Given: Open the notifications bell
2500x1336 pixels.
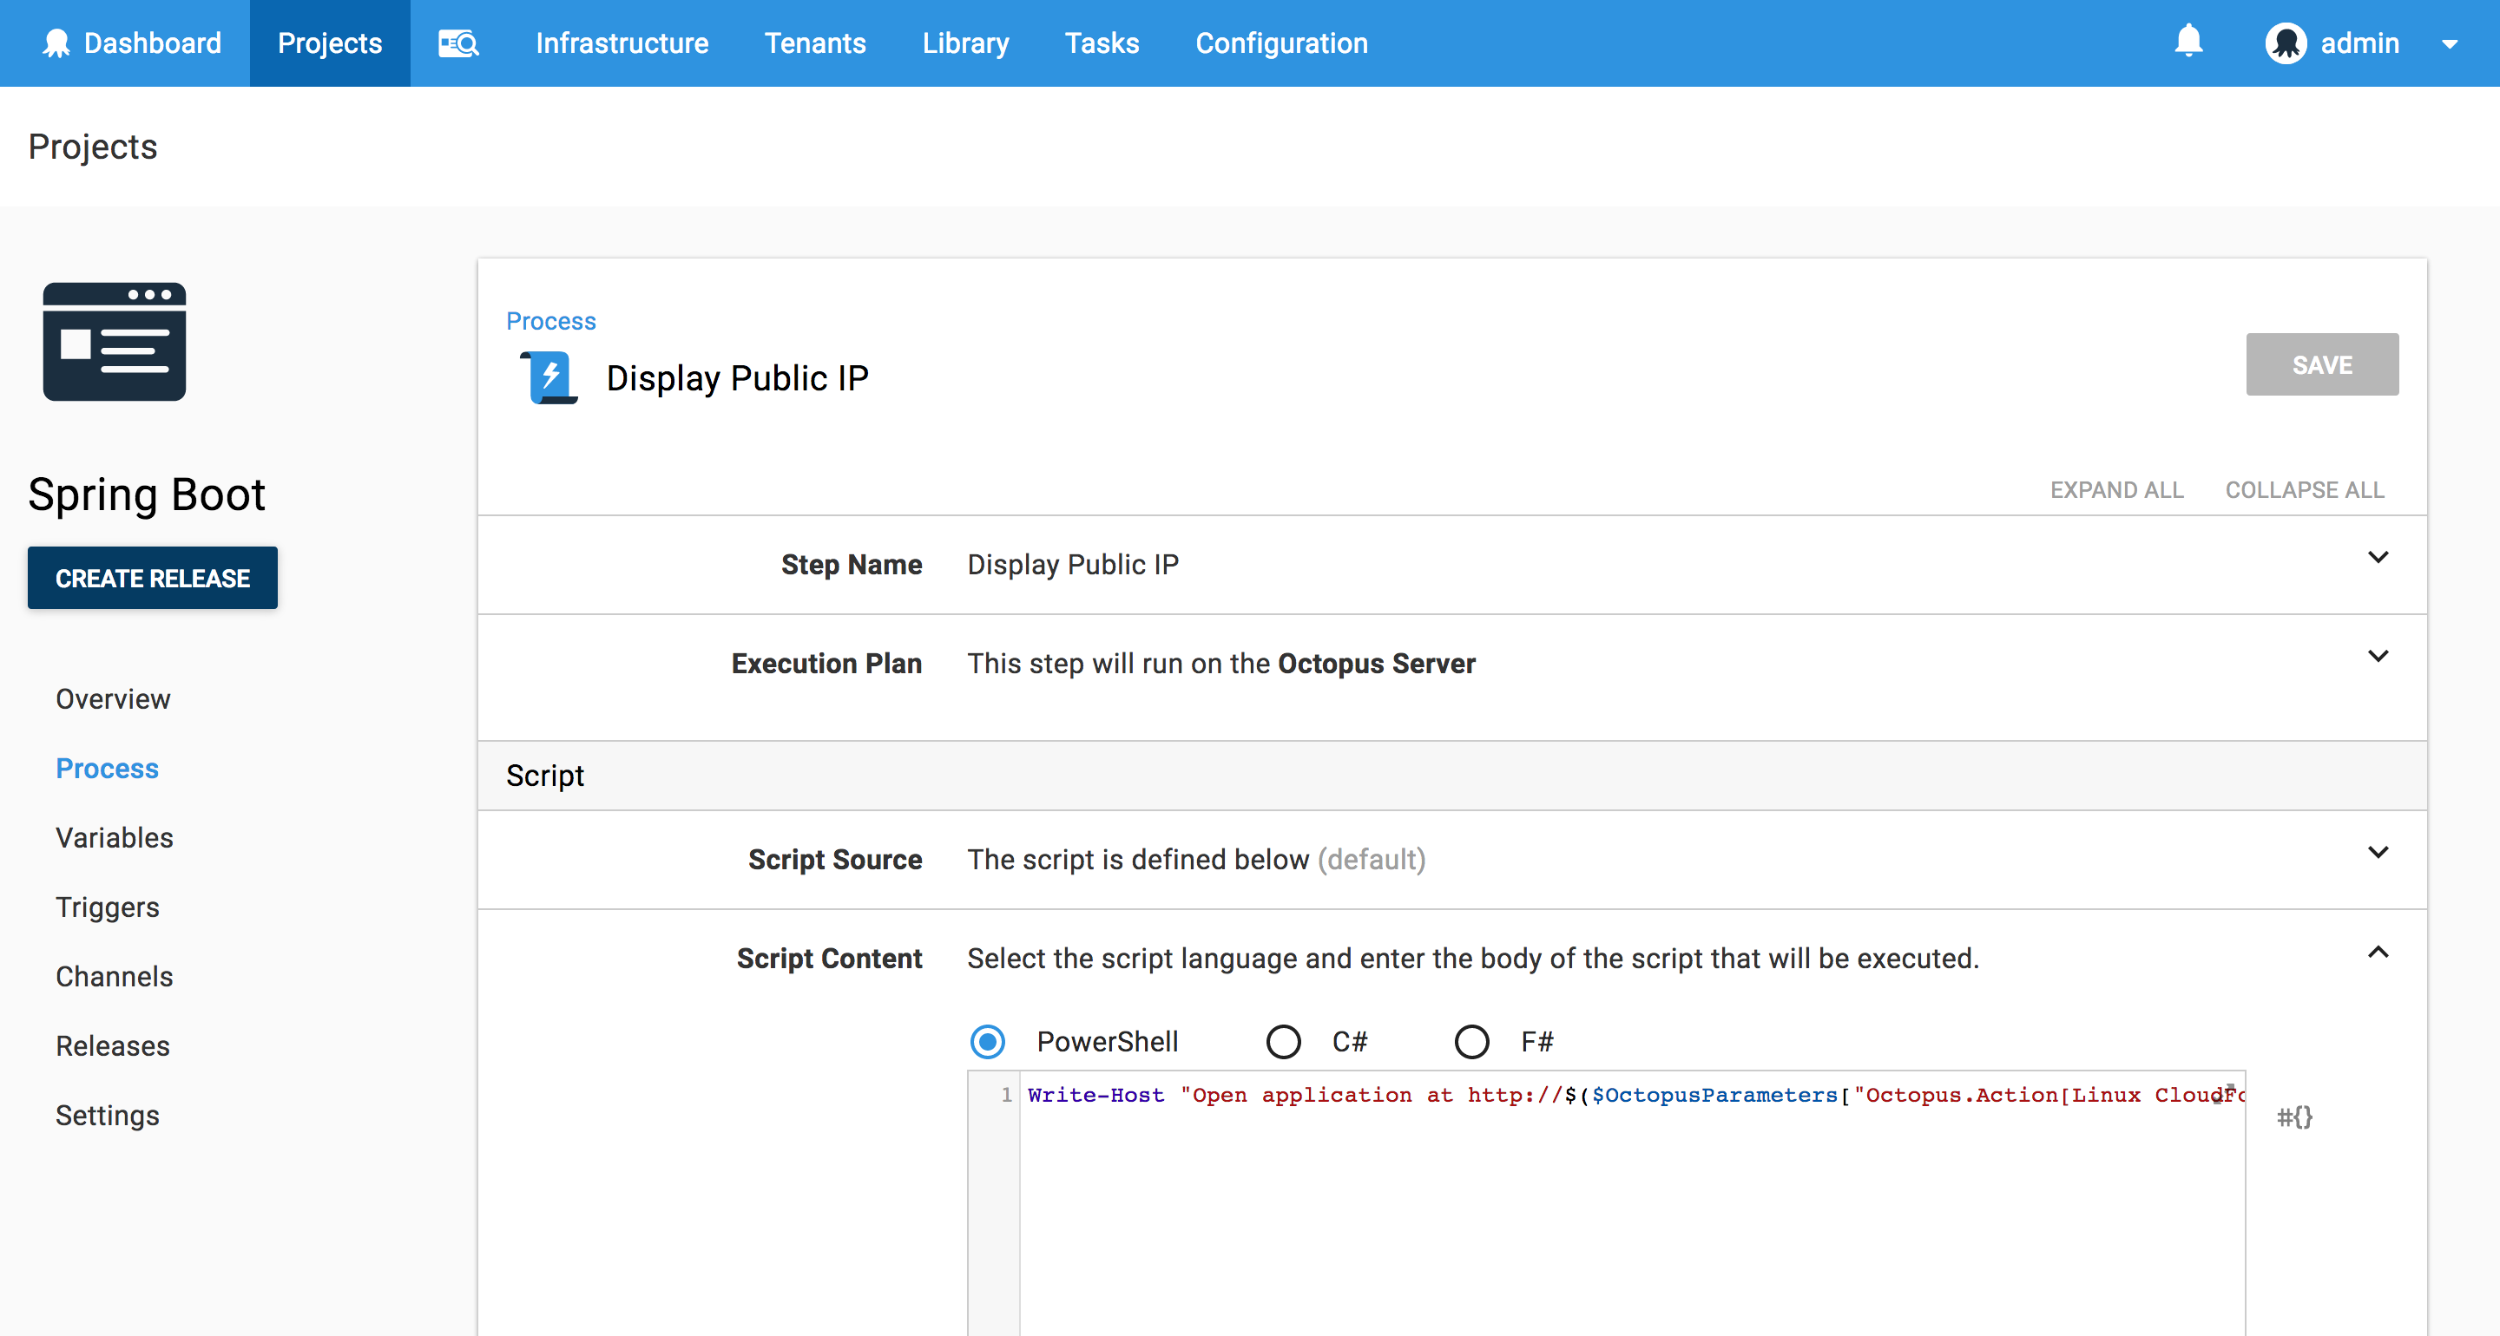Looking at the screenshot, I should [2187, 42].
